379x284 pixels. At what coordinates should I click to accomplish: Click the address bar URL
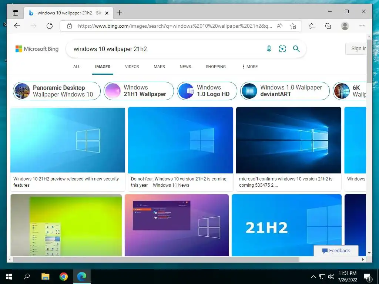175,26
